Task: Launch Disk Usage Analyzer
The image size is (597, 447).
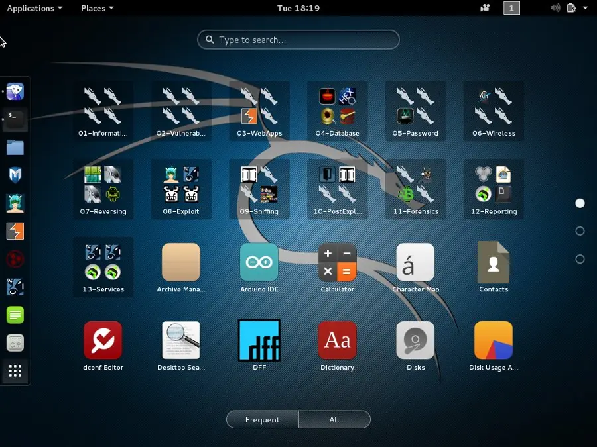Action: [494, 345]
